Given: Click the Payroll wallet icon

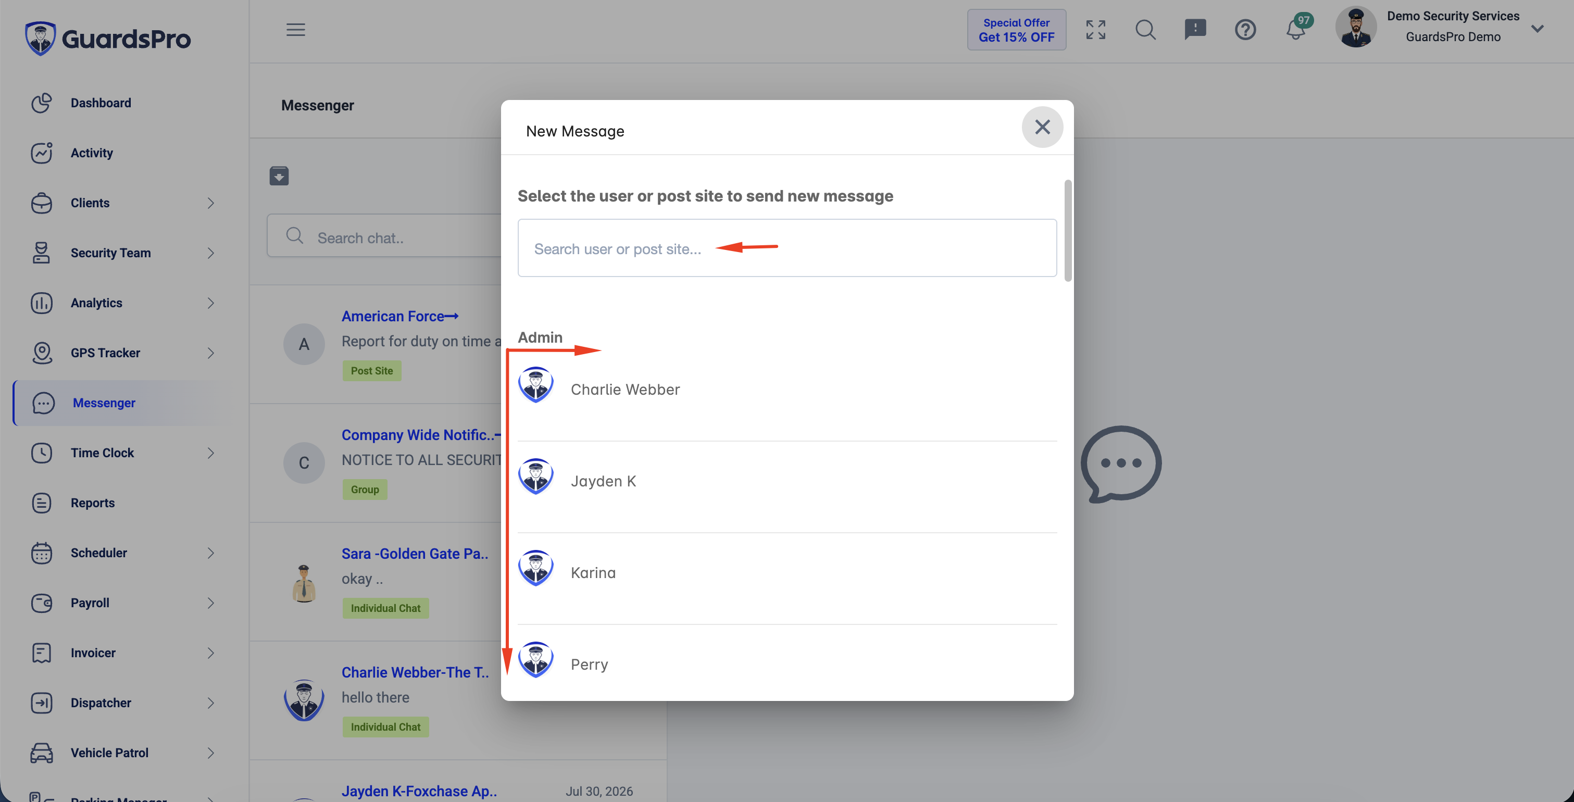Looking at the screenshot, I should (x=42, y=603).
